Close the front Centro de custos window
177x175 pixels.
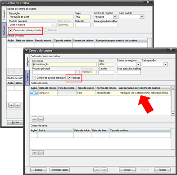pos(171,49)
